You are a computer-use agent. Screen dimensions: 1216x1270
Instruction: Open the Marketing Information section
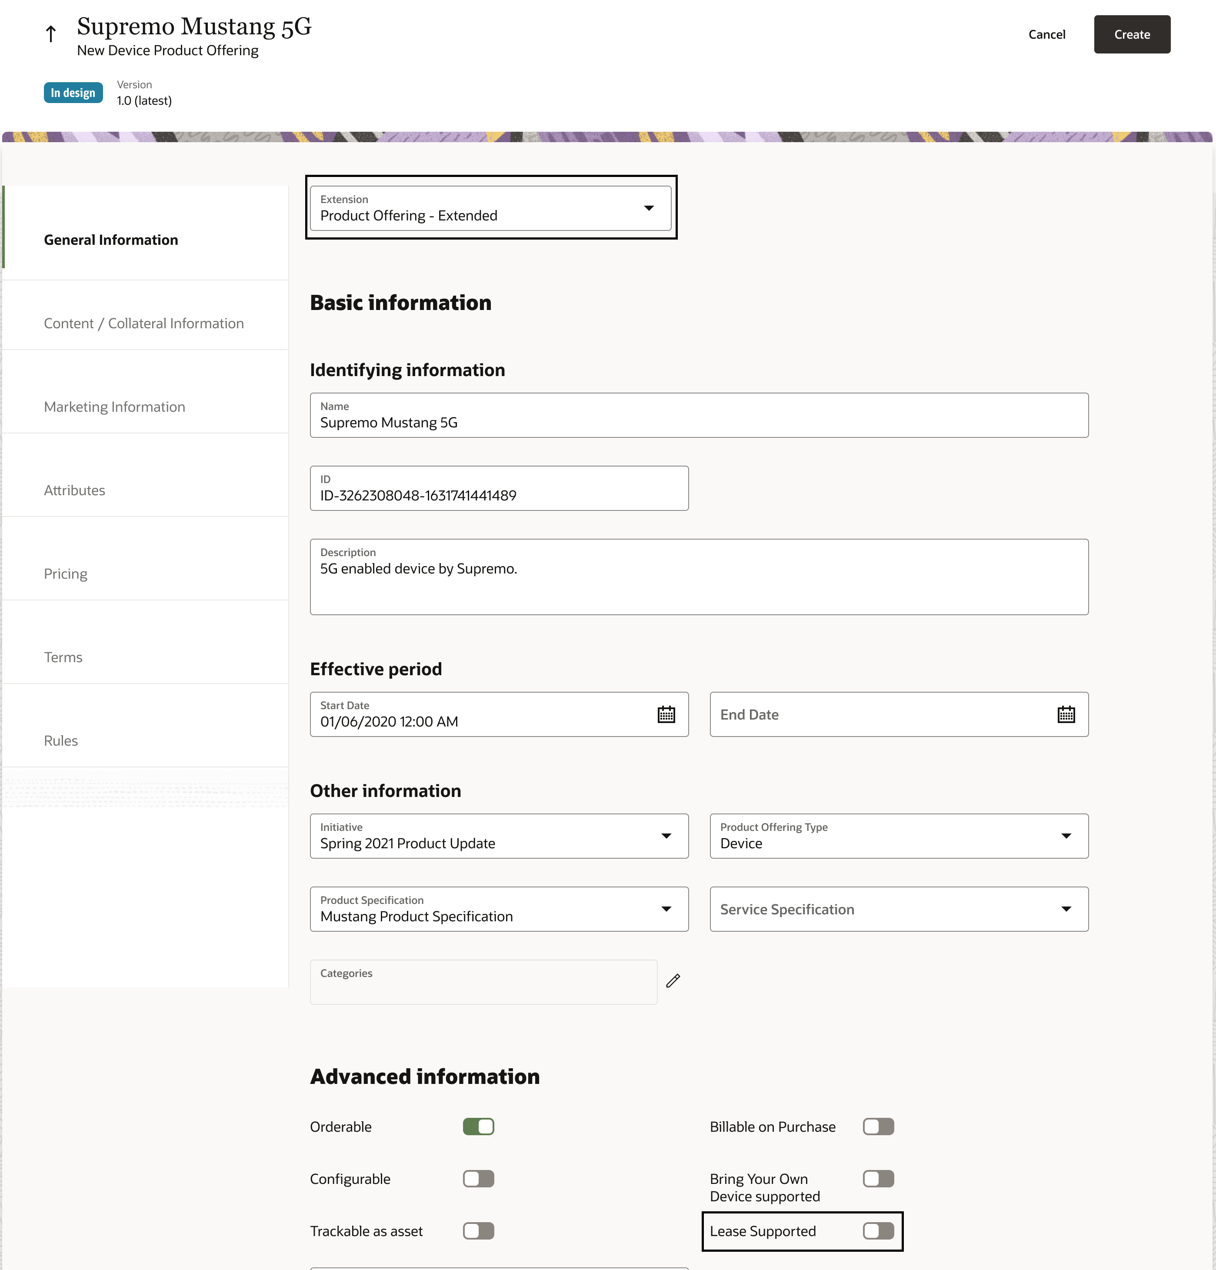(115, 406)
